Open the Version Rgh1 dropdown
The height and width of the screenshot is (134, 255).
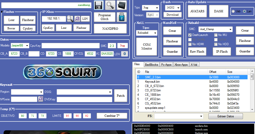coord(153,15)
